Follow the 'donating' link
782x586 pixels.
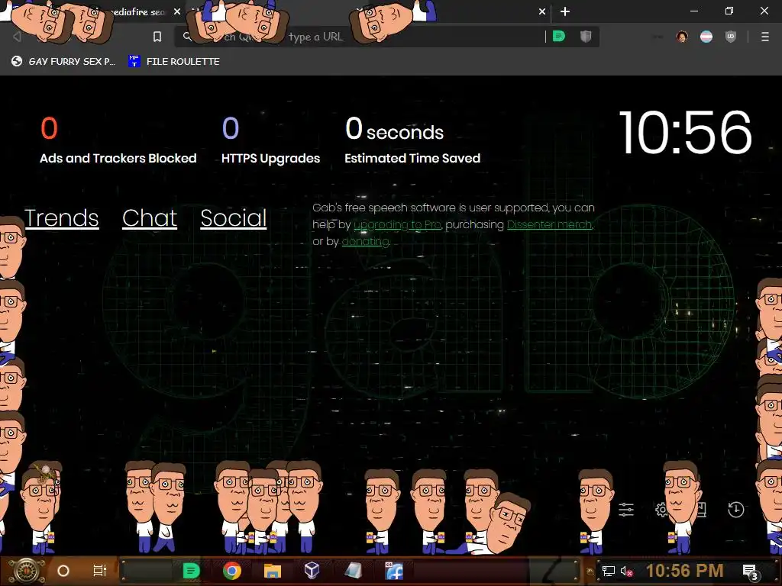[366, 242]
